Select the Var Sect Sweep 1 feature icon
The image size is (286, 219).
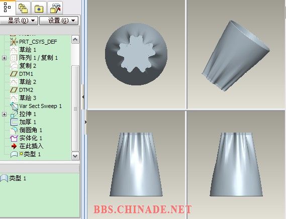pyautogui.click(x=14, y=106)
